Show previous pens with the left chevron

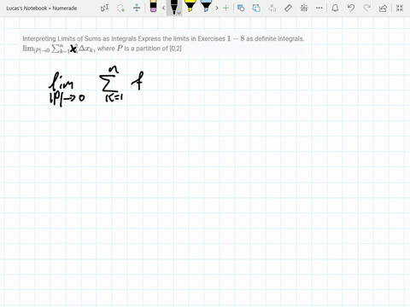pyautogui.click(x=163, y=8)
